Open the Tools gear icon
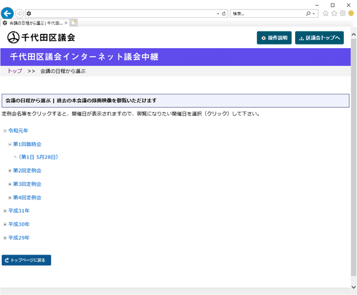The width and height of the screenshot is (357, 295). point(343,14)
